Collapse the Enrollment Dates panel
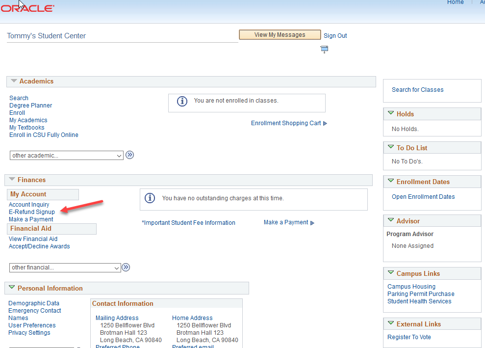 click(391, 181)
